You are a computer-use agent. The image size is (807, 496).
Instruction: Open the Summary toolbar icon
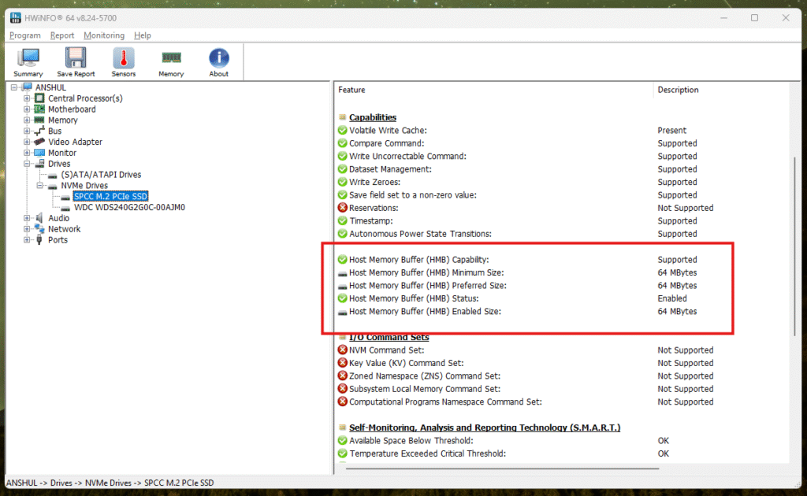click(x=28, y=62)
